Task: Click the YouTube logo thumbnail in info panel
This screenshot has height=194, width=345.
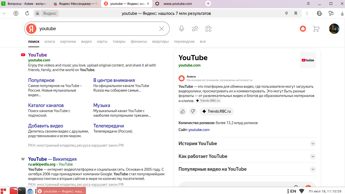Action: (x=308, y=60)
